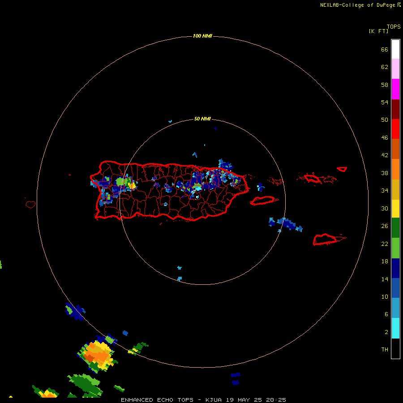Click the yellow legend swatch
The image size is (403, 403).
(395, 209)
